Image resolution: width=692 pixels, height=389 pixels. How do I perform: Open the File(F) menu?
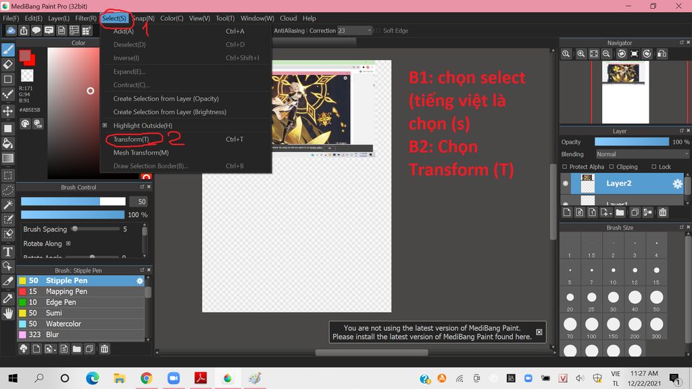tap(11, 18)
